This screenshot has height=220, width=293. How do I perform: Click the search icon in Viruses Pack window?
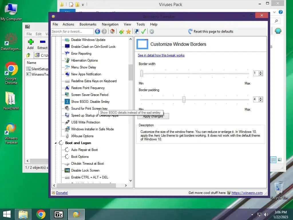pyautogui.click(x=276, y=21)
